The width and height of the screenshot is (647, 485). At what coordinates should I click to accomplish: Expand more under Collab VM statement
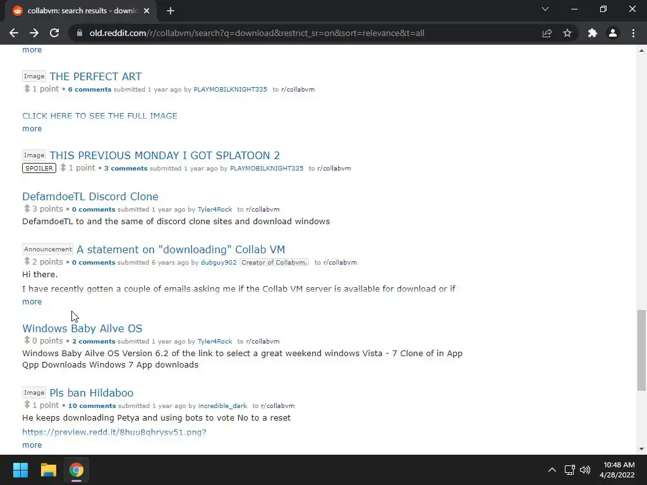(32, 301)
